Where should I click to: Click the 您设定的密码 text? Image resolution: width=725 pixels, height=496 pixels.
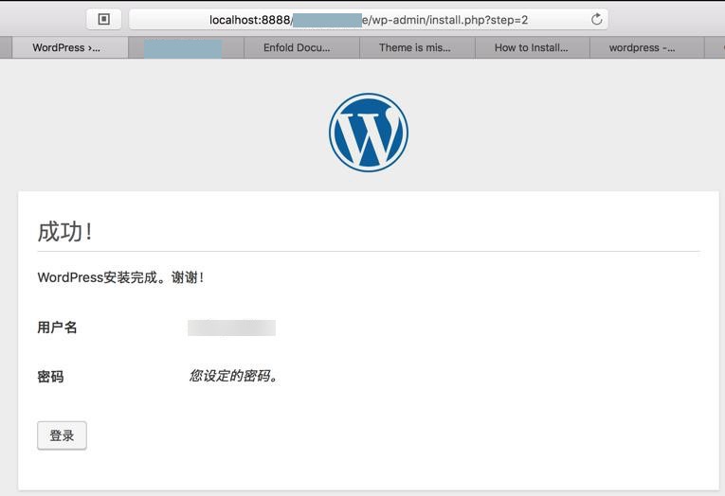(233, 376)
